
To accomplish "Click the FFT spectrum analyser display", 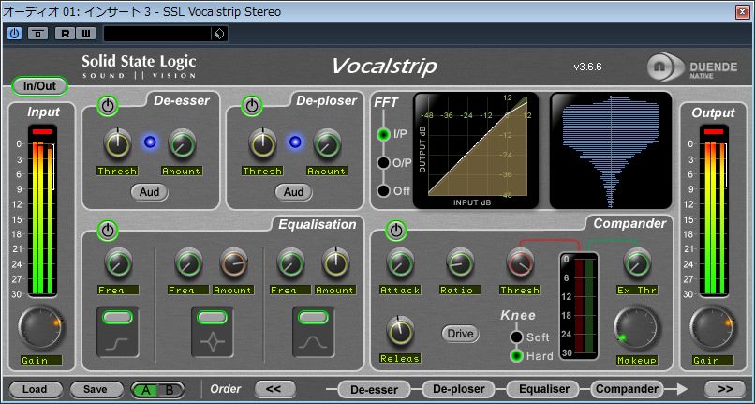I will click(611, 150).
